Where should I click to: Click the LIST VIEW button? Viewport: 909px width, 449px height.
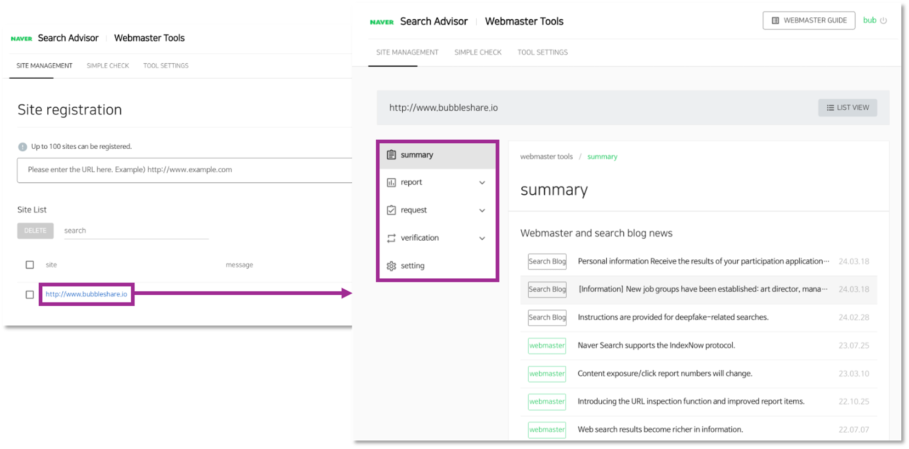[x=848, y=108]
